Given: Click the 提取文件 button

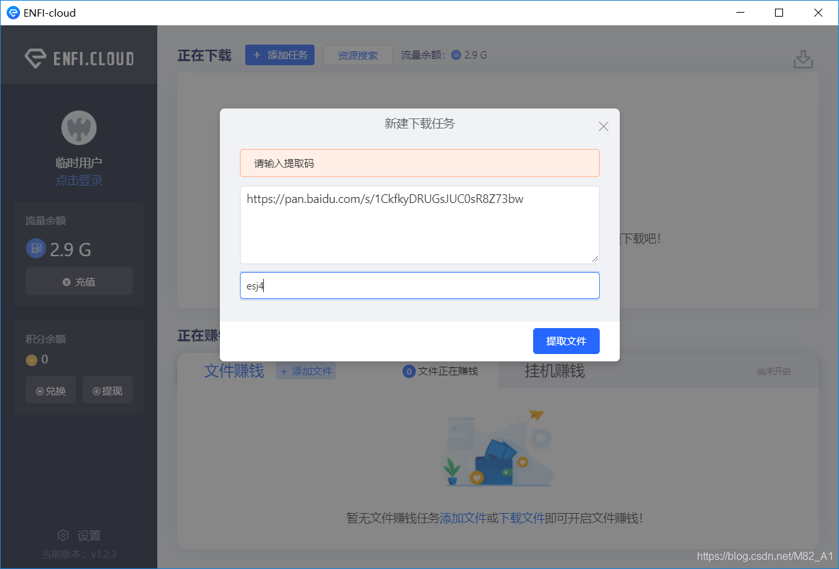Looking at the screenshot, I should tap(566, 341).
